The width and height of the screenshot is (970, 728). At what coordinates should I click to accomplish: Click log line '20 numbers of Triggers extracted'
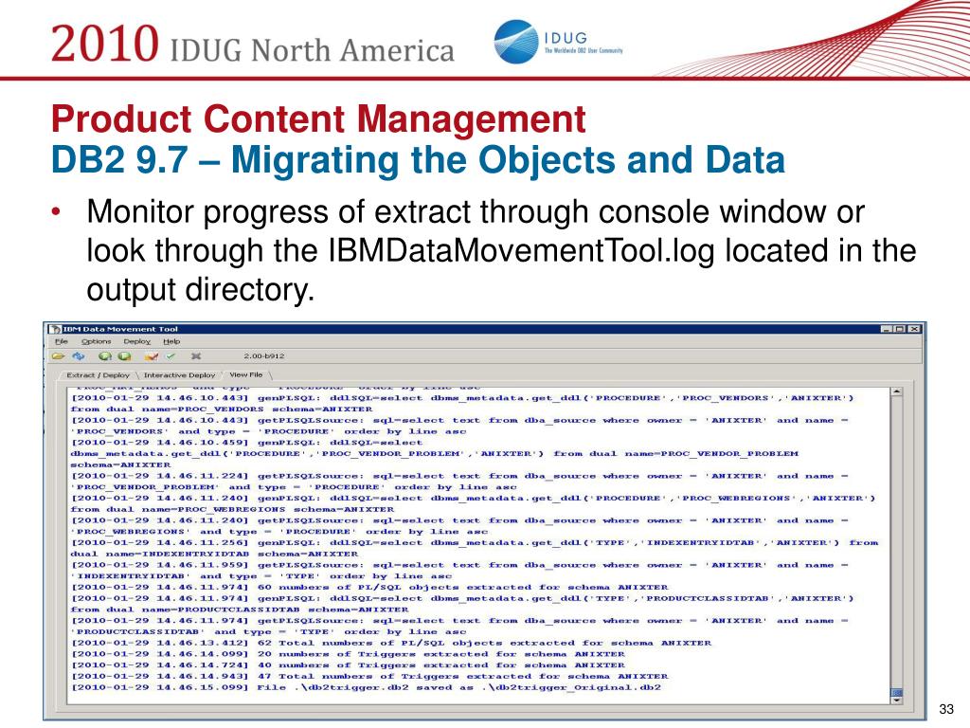tap(349, 654)
